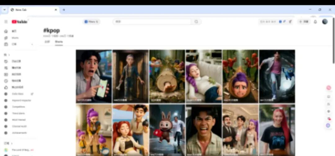Select the first tab left of Shorts
This screenshot has width=335, height=156.
(x=47, y=42)
